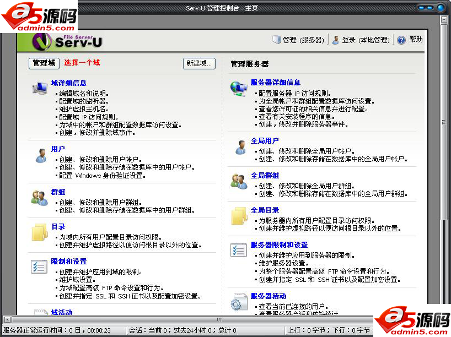Click the text 编辑域名和说明

coord(84,94)
